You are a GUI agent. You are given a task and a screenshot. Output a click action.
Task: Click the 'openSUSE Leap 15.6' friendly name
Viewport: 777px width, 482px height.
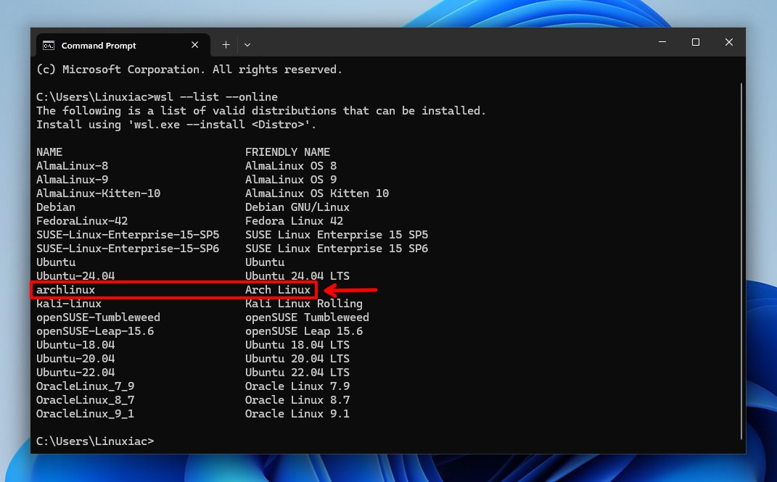(x=304, y=331)
